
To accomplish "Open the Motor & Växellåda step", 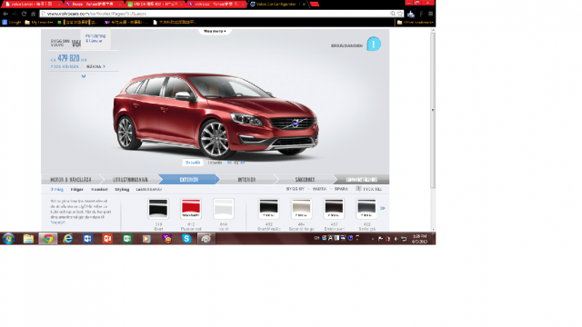I will [x=71, y=180].
